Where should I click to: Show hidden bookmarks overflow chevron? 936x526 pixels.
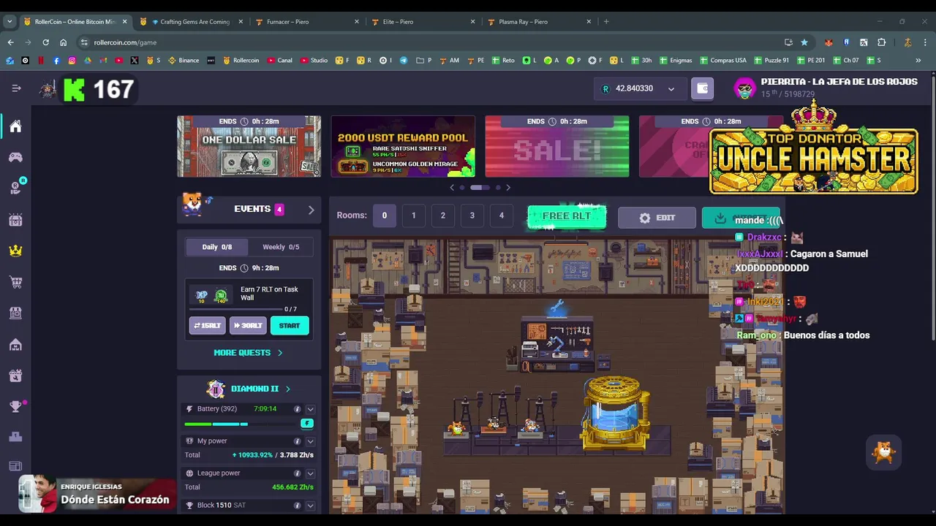point(918,61)
